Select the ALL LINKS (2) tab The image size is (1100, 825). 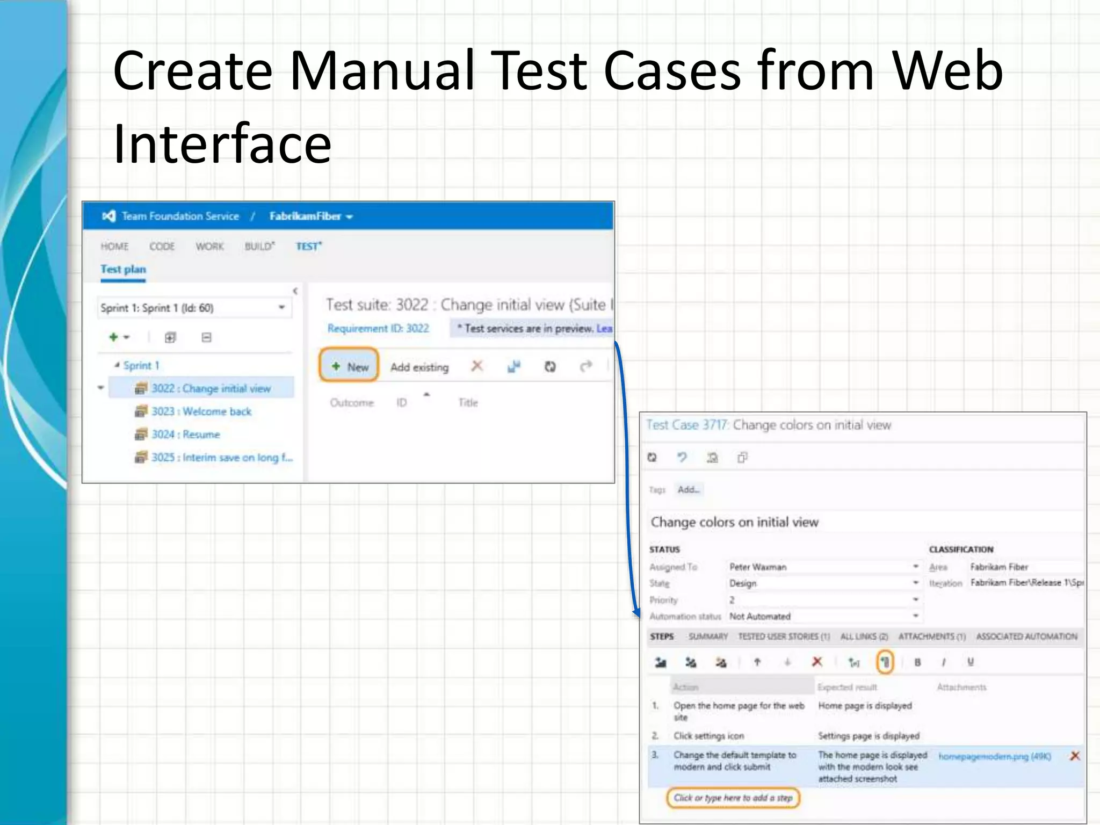tap(864, 636)
